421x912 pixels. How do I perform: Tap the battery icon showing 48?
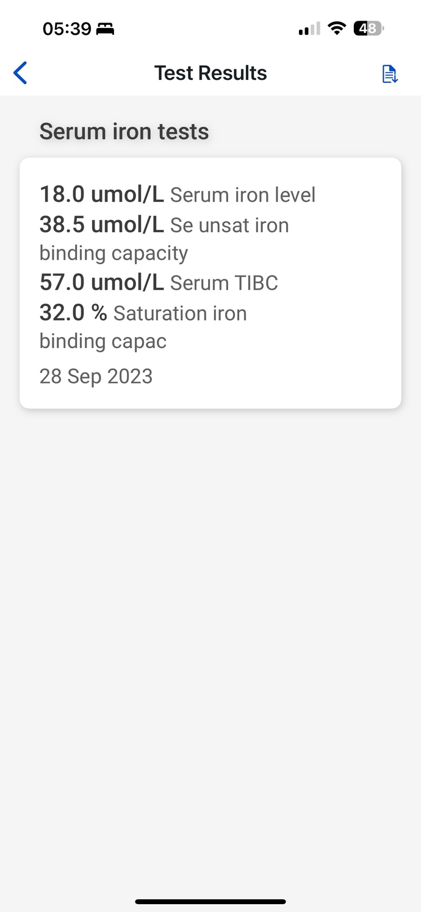coord(368,28)
